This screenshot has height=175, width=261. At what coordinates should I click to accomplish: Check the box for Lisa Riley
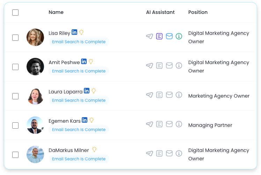[15, 38]
